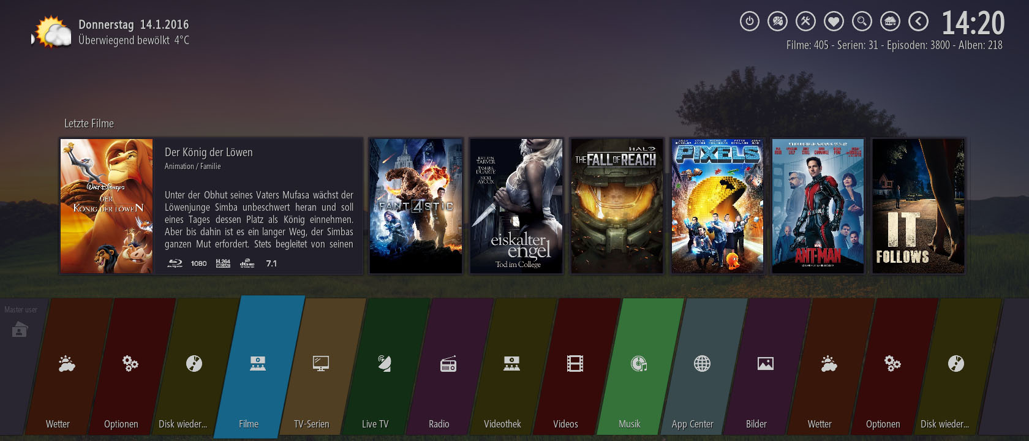
Task: Click the 14:20 clock
Action: click(973, 23)
